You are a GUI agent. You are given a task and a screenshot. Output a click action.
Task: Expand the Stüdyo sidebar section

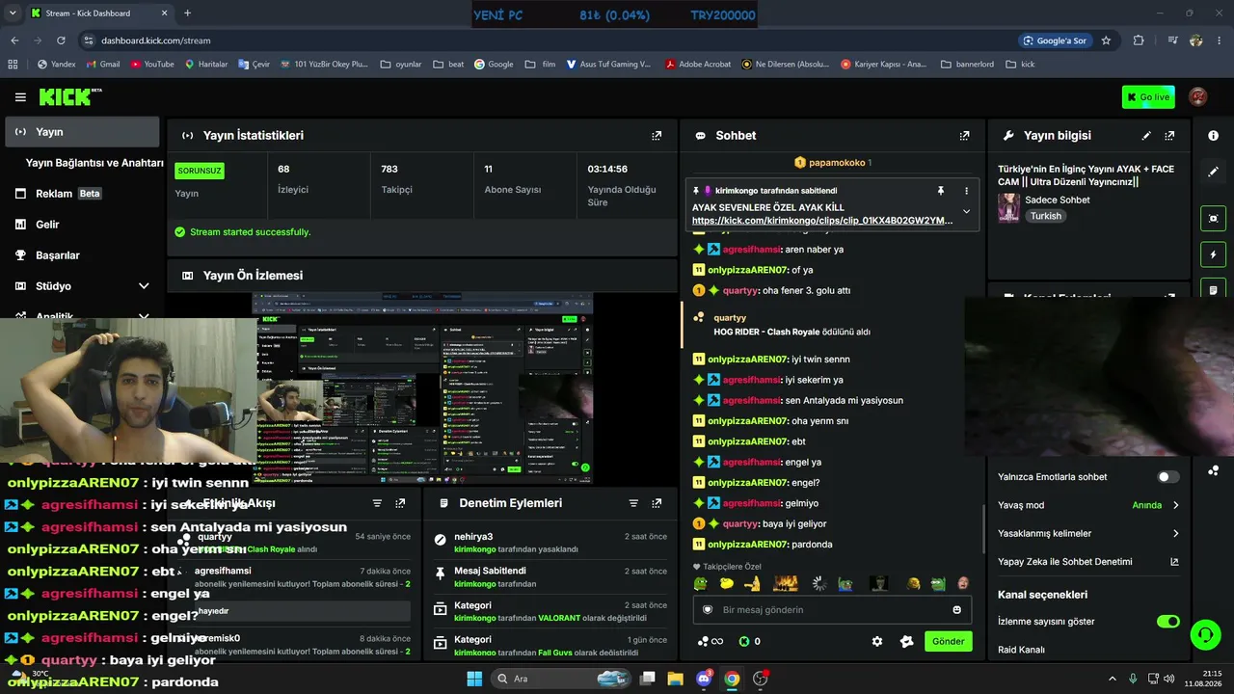82,286
